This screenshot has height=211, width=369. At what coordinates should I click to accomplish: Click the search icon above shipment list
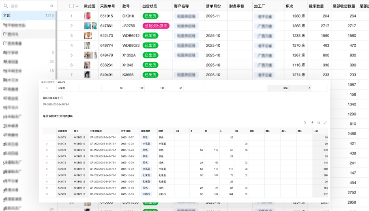pyautogui.click(x=305, y=123)
